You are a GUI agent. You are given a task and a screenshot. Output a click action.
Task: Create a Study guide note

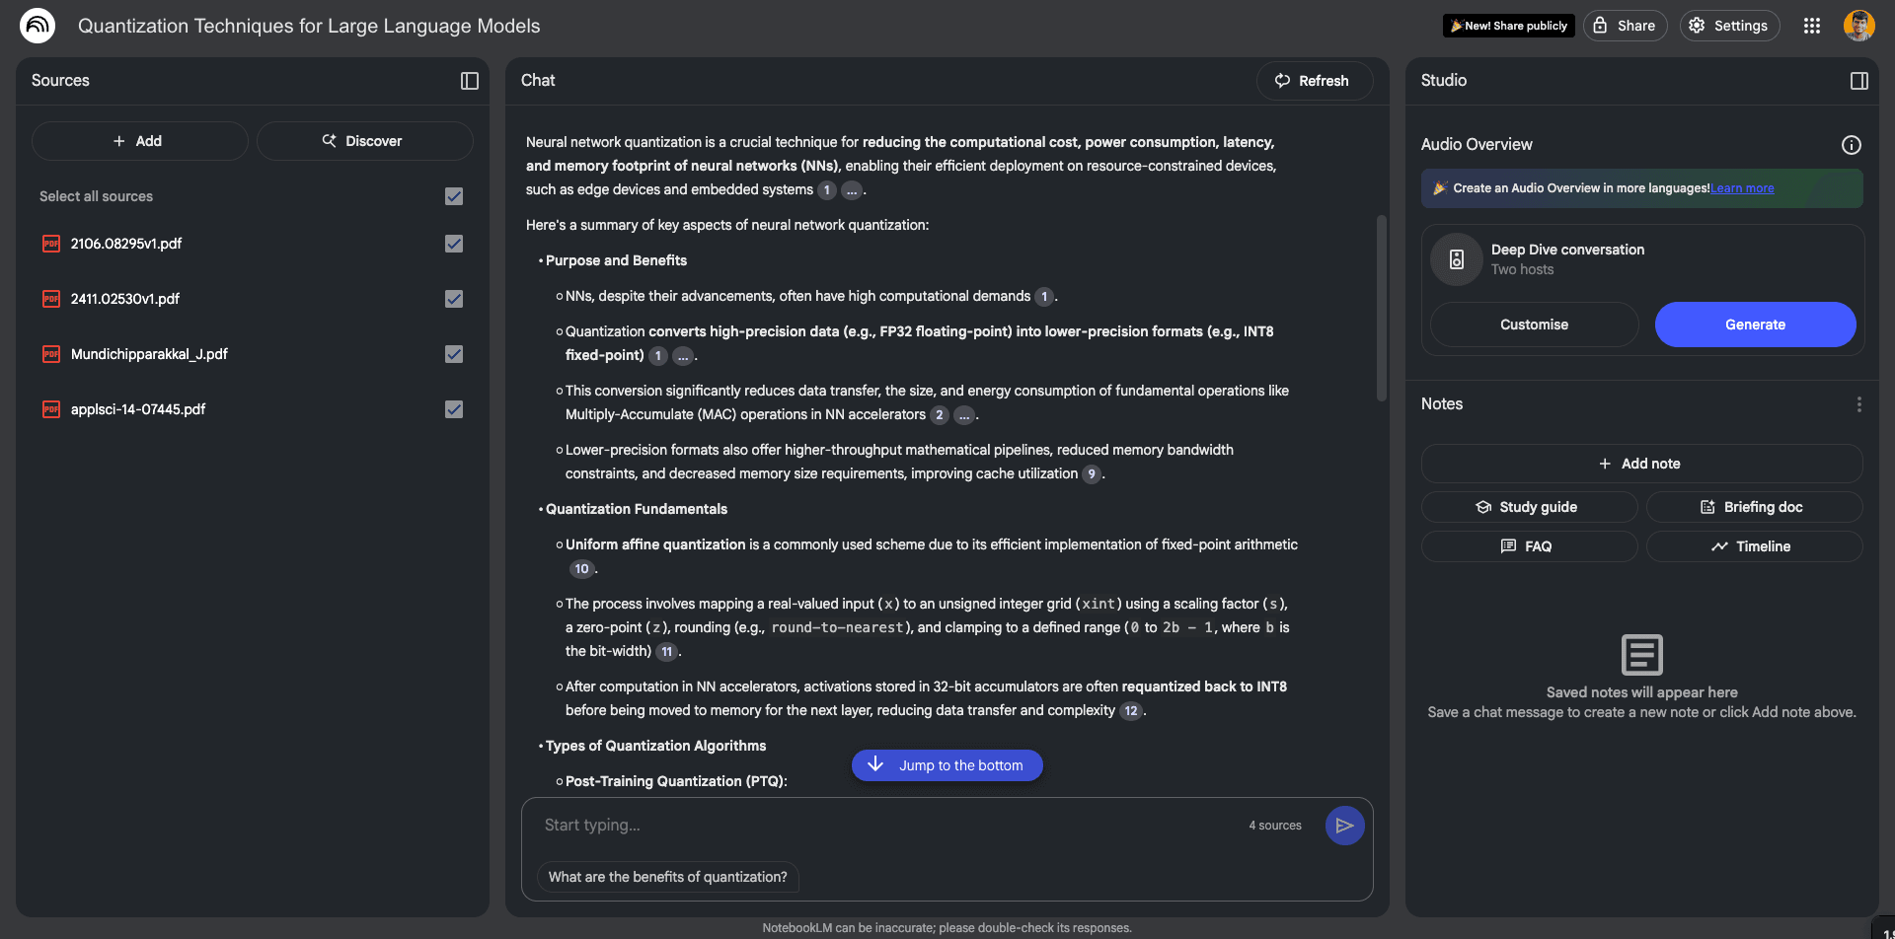click(1528, 506)
